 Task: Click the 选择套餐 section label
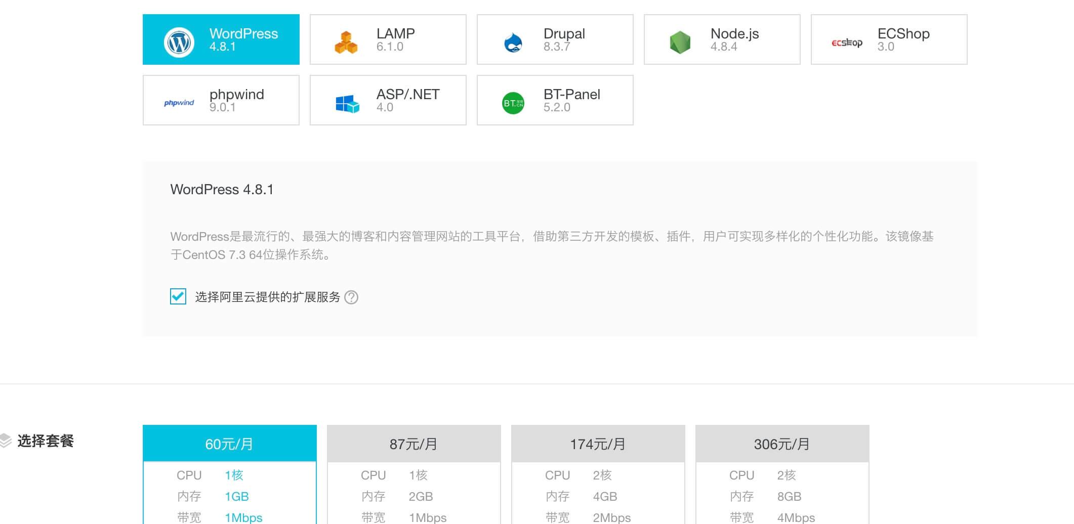(46, 441)
